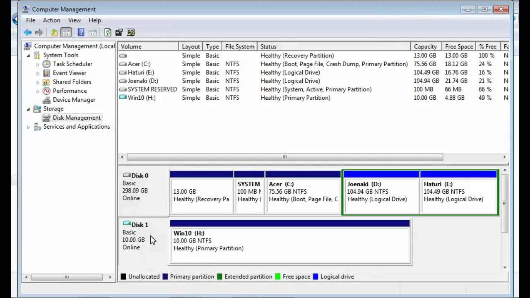Screen dimensions: 530x298
Task: Sort by the Capacity column header
Action: pos(426,46)
